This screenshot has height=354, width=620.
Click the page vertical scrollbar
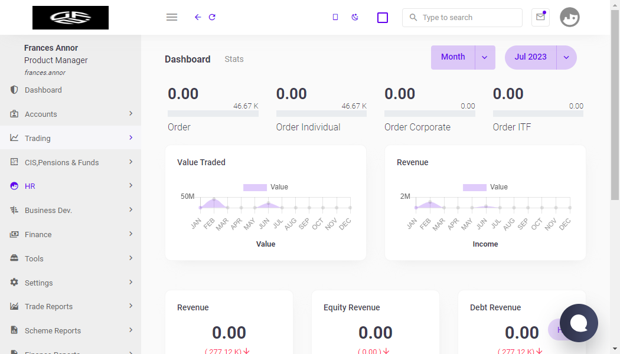click(615, 104)
